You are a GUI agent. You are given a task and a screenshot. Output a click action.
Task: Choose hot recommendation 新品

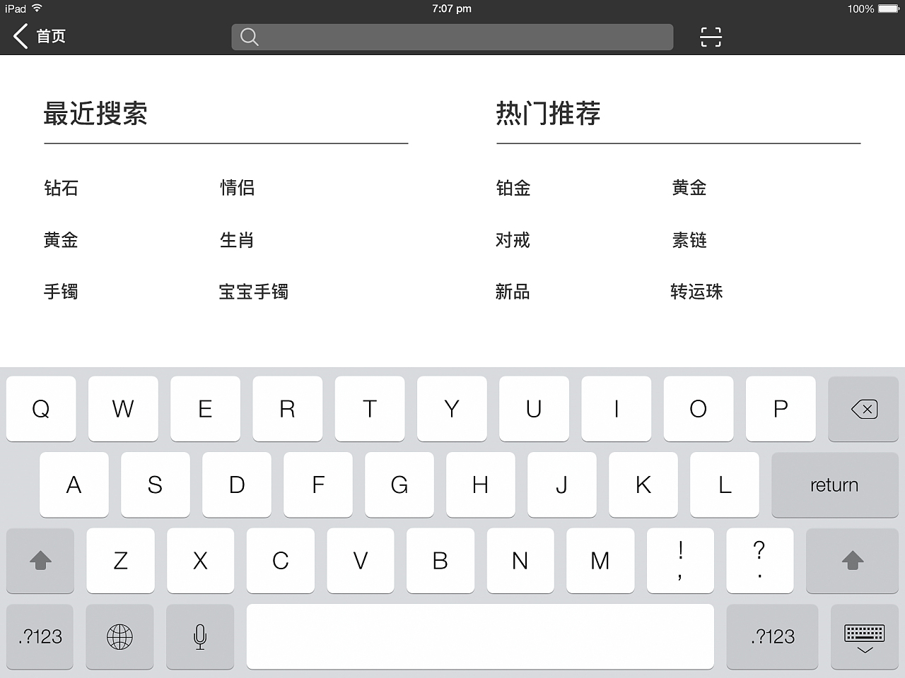[513, 292]
